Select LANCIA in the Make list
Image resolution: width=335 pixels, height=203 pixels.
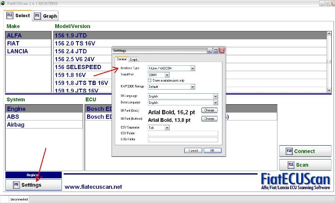[x=28, y=51]
